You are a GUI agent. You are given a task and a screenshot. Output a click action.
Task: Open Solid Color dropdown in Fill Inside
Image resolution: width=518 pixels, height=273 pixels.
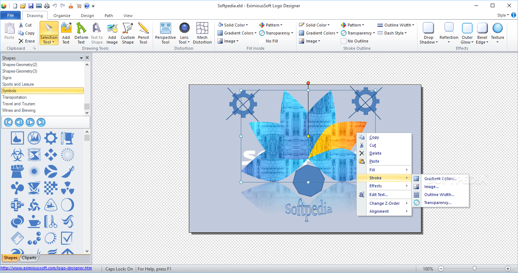click(x=233, y=25)
